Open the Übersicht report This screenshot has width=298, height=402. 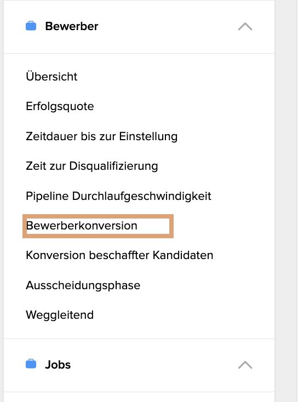pos(51,76)
